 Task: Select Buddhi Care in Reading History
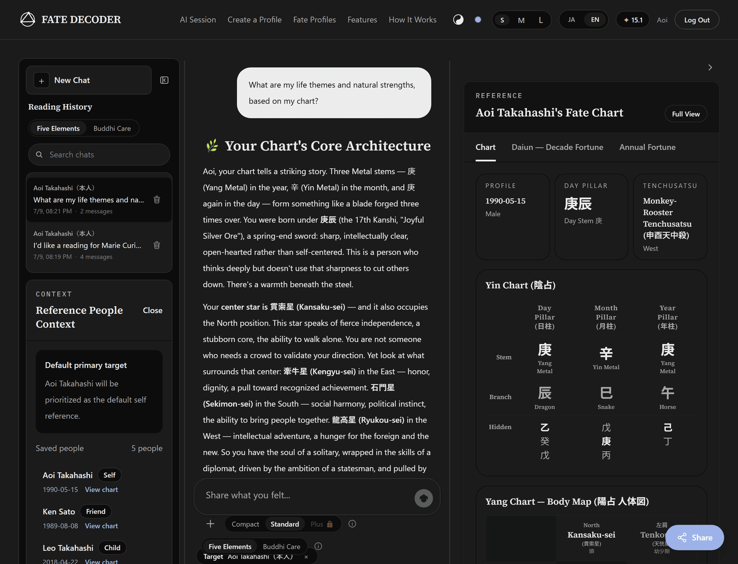[112, 128]
